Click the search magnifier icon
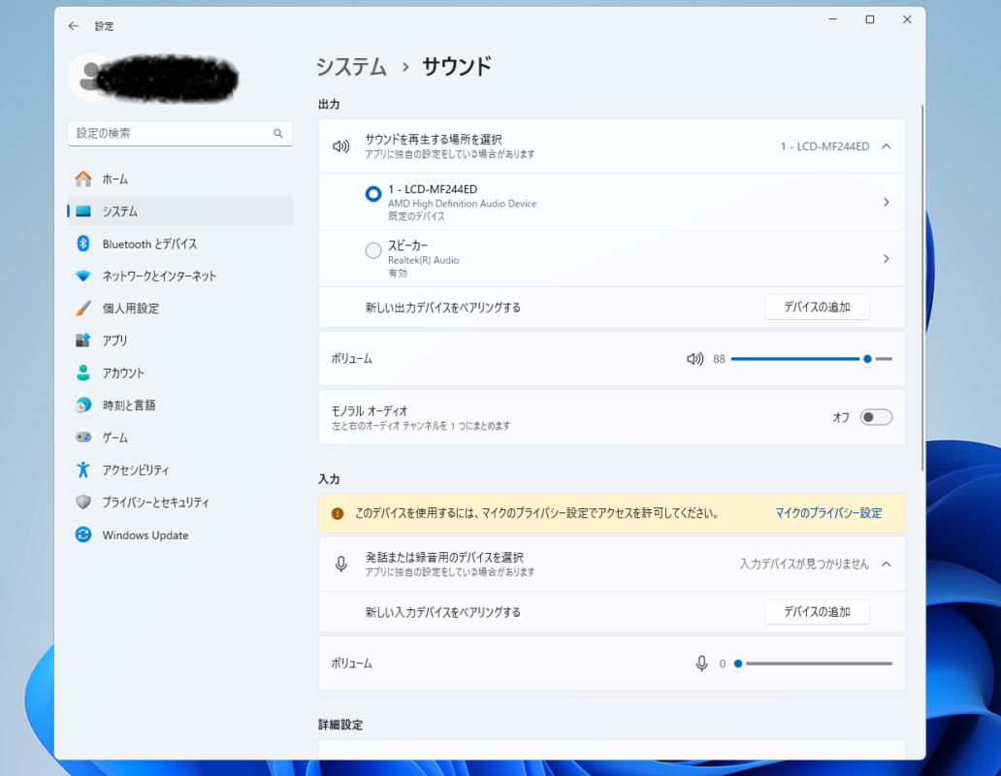 click(277, 134)
